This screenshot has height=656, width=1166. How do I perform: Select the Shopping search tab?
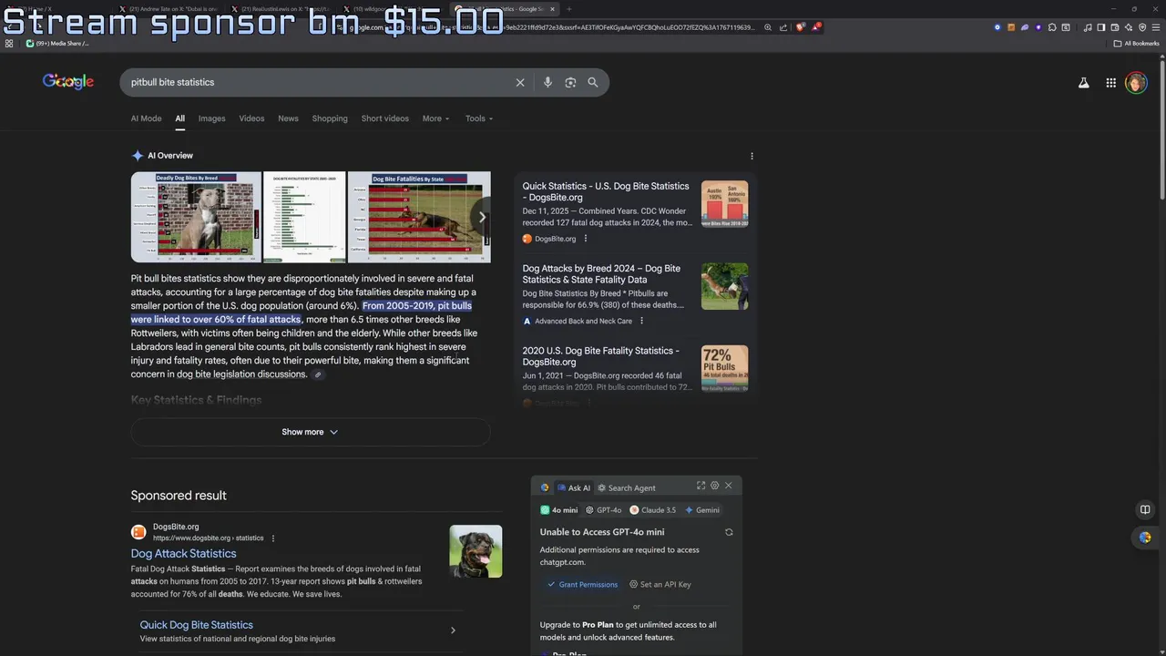[330, 118]
